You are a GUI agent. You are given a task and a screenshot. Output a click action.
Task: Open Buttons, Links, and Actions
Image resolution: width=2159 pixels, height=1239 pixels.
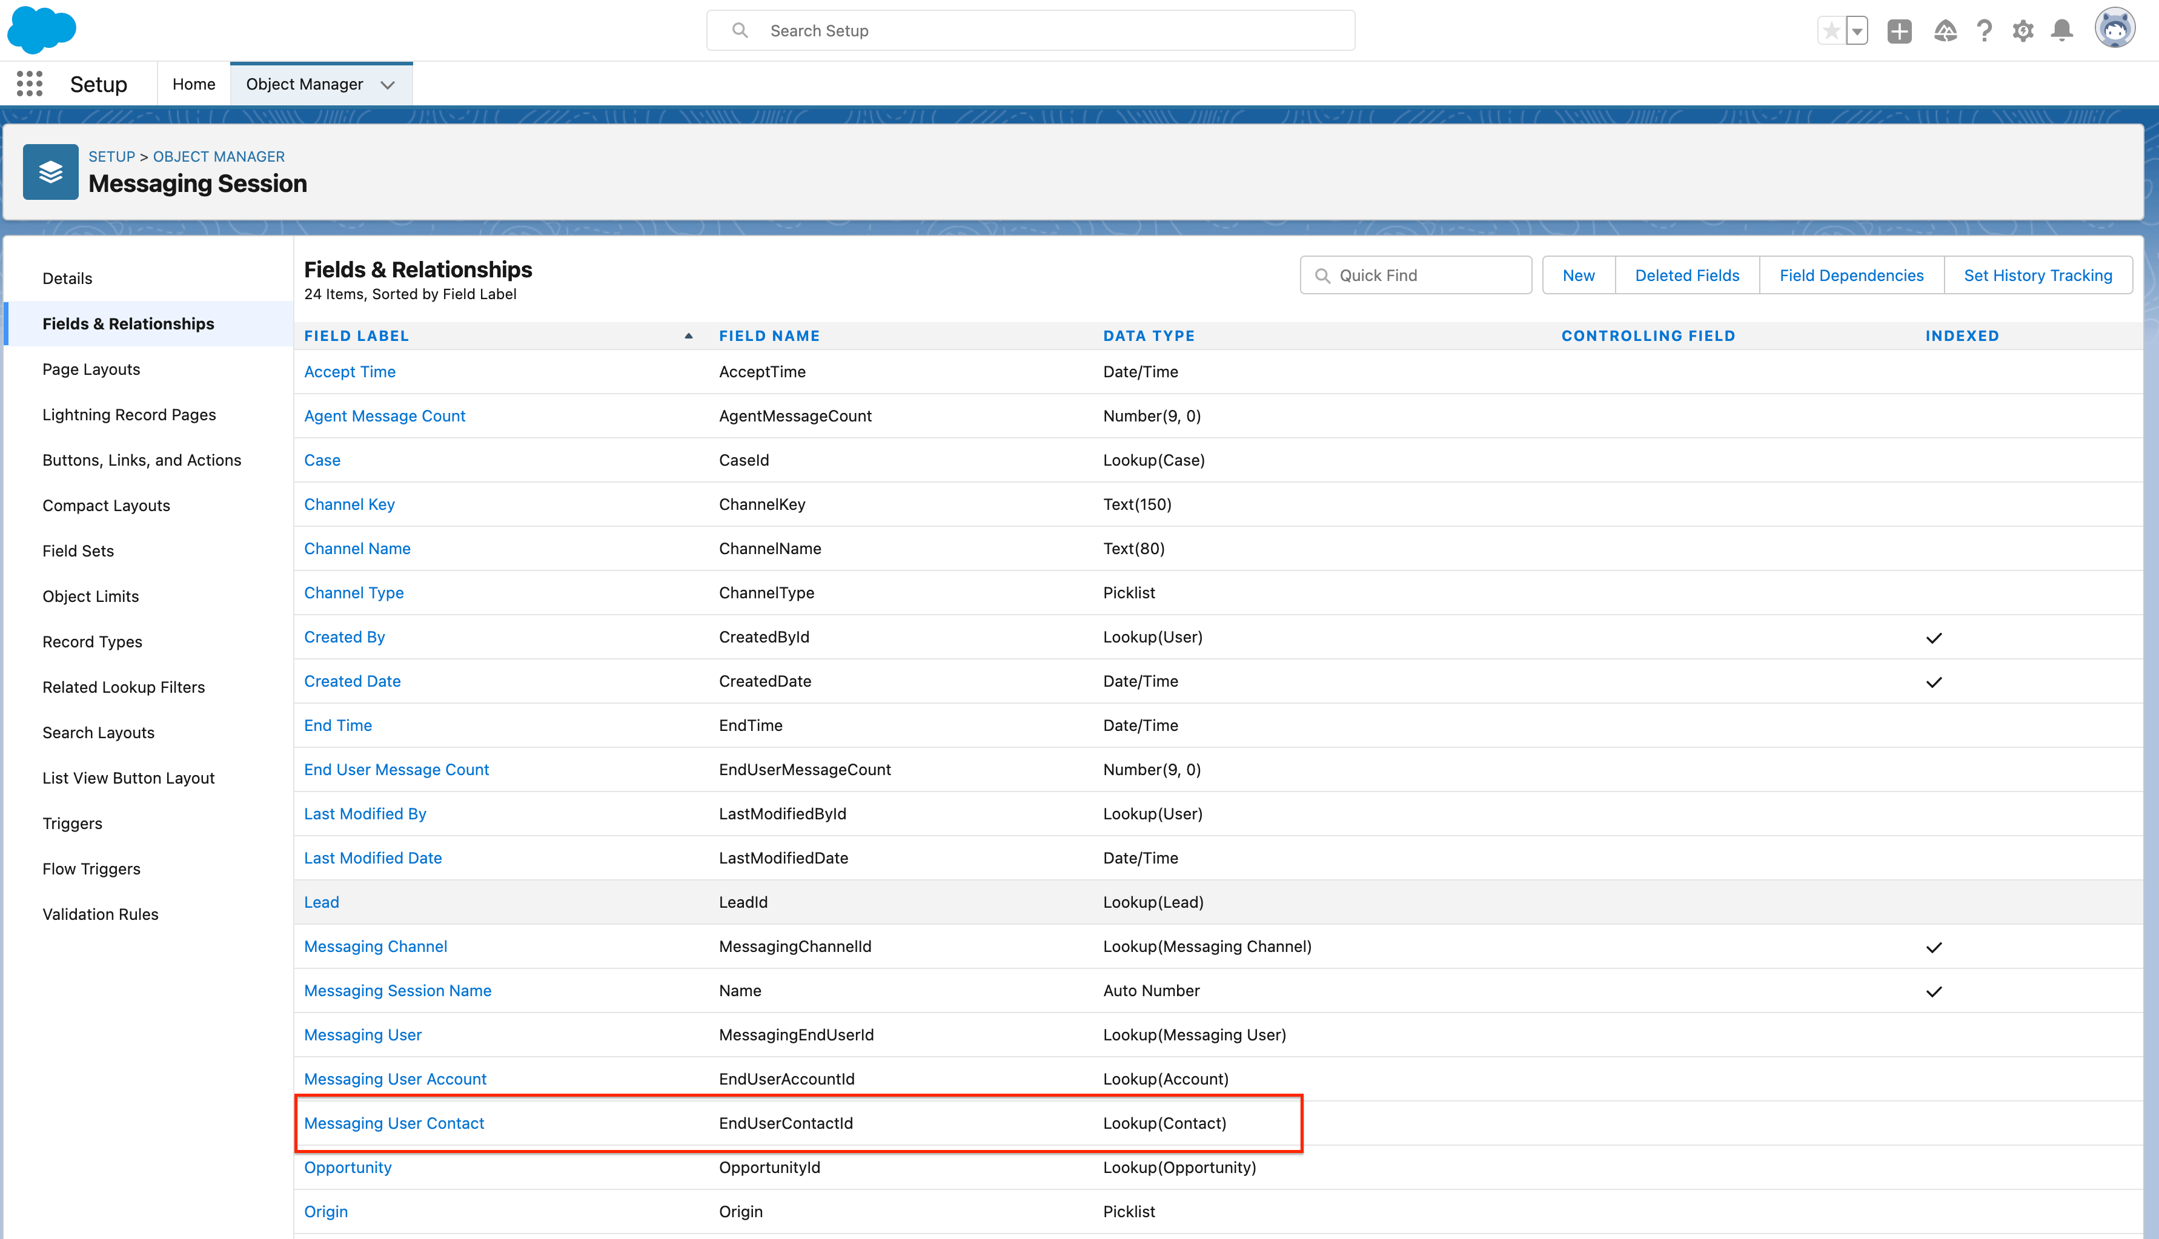point(142,460)
